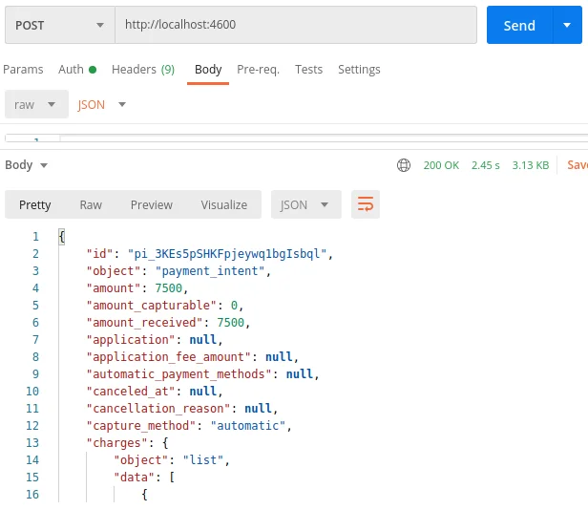Image resolution: width=588 pixels, height=510 pixels.
Task: Click the Save response link
Action: click(x=577, y=165)
